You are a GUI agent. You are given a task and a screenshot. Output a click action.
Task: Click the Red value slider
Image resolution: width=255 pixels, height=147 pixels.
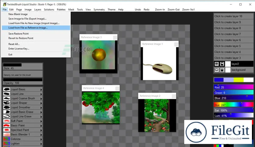pyautogui.click(x=233, y=87)
